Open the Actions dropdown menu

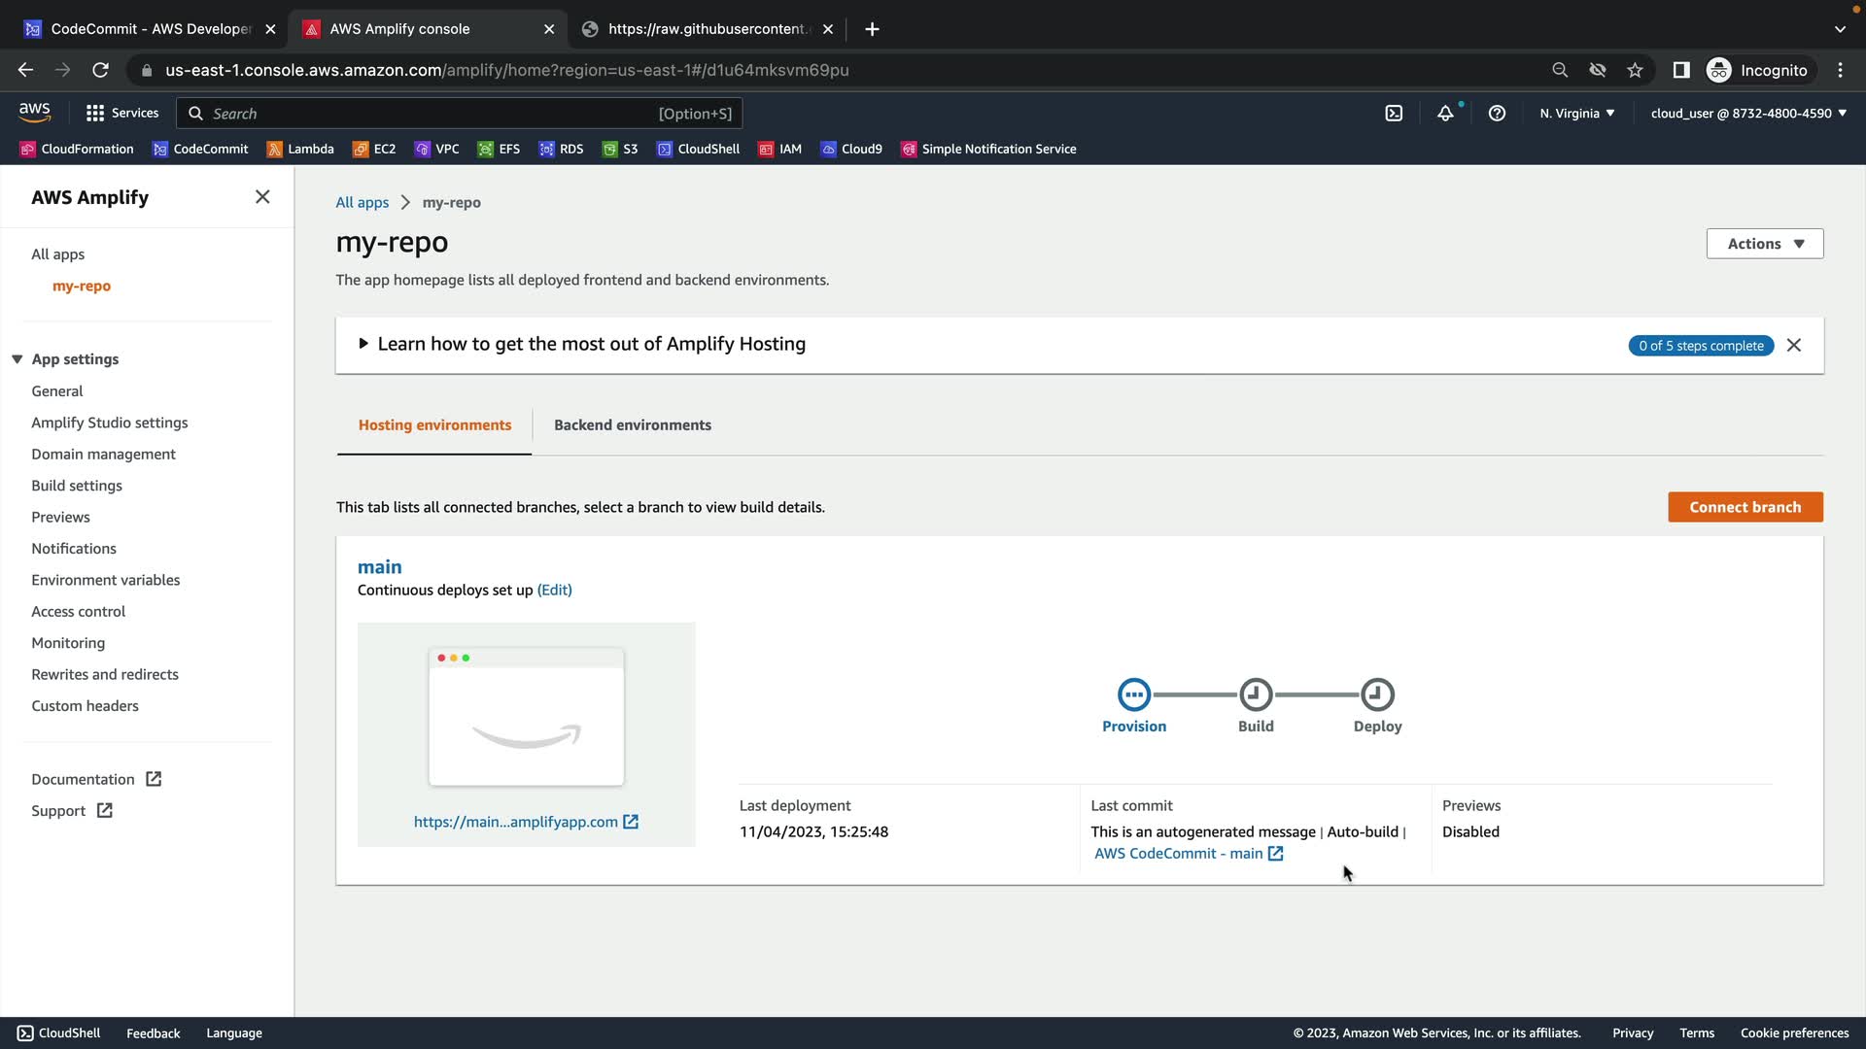[x=1764, y=244]
